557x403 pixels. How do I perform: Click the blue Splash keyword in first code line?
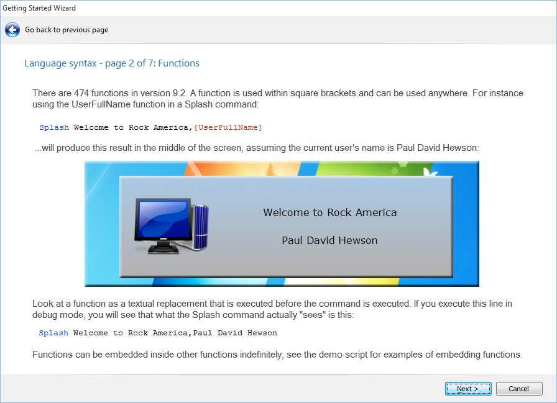tap(53, 127)
